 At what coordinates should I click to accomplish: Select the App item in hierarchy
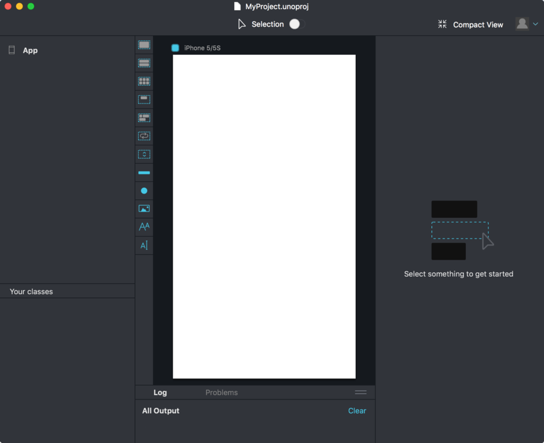point(30,51)
